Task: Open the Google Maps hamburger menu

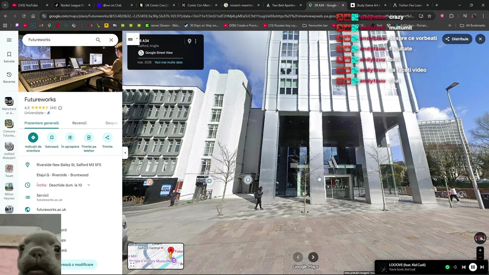Action: coord(9,40)
